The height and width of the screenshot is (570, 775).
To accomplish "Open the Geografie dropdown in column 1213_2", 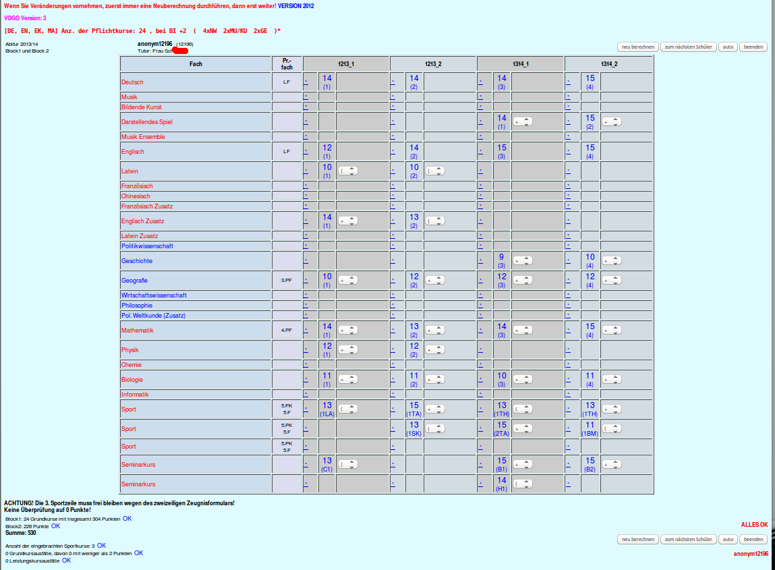I will point(435,281).
